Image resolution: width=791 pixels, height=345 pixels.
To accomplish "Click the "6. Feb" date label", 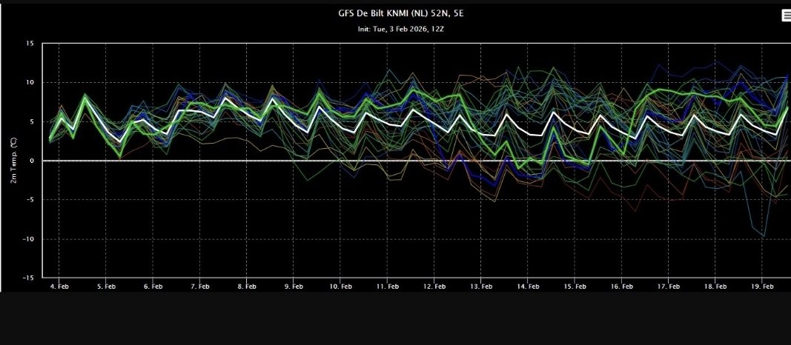I will pyautogui.click(x=153, y=287).
